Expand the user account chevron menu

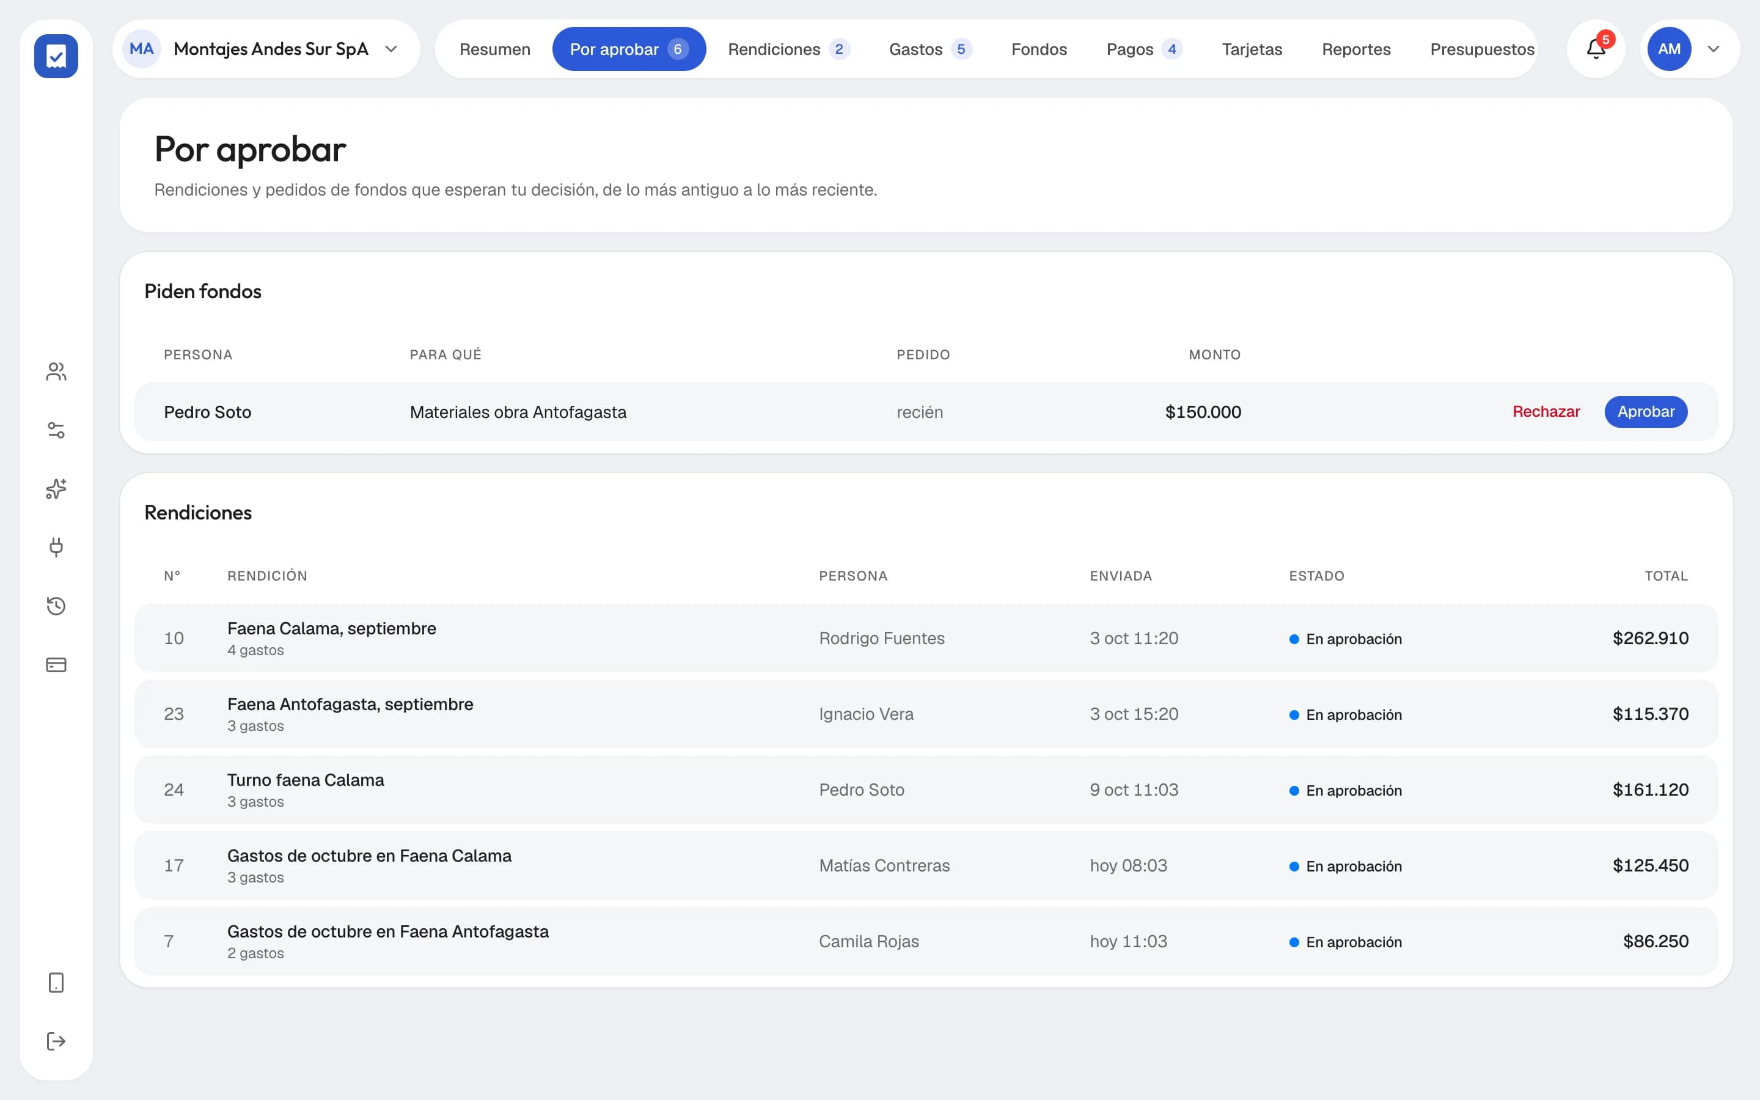(1714, 49)
